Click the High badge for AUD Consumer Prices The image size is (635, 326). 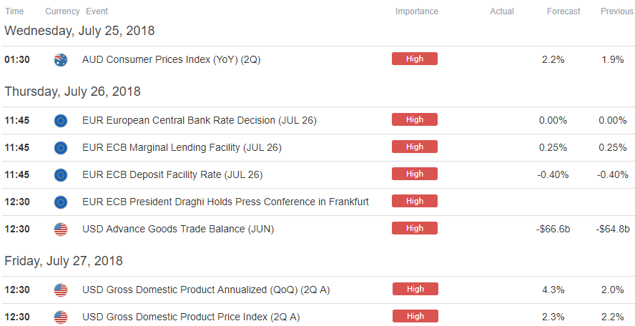(x=415, y=59)
